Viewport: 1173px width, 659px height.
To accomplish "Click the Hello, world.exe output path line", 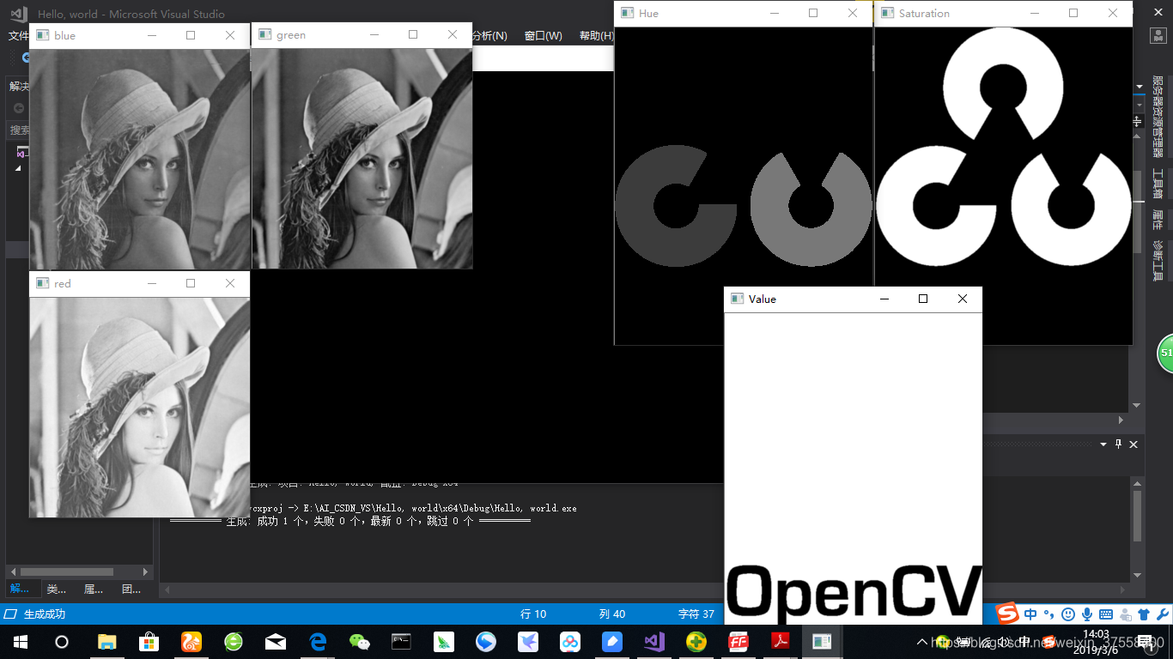I will [x=413, y=508].
